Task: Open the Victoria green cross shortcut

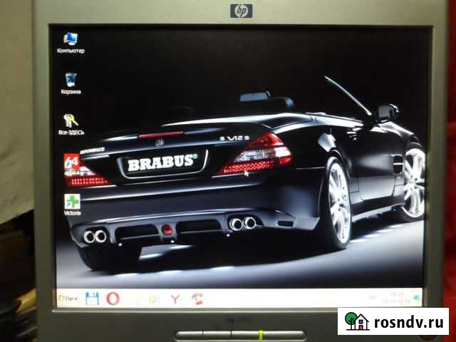Action: pos(72,202)
